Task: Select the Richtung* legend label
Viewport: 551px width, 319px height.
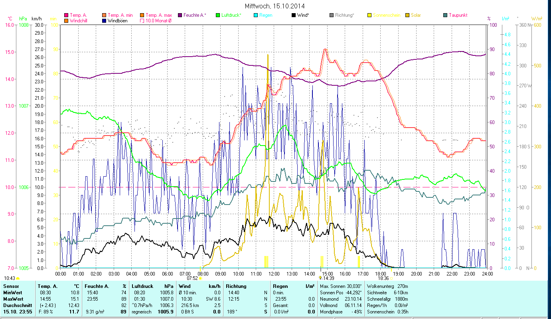Action: [345, 15]
